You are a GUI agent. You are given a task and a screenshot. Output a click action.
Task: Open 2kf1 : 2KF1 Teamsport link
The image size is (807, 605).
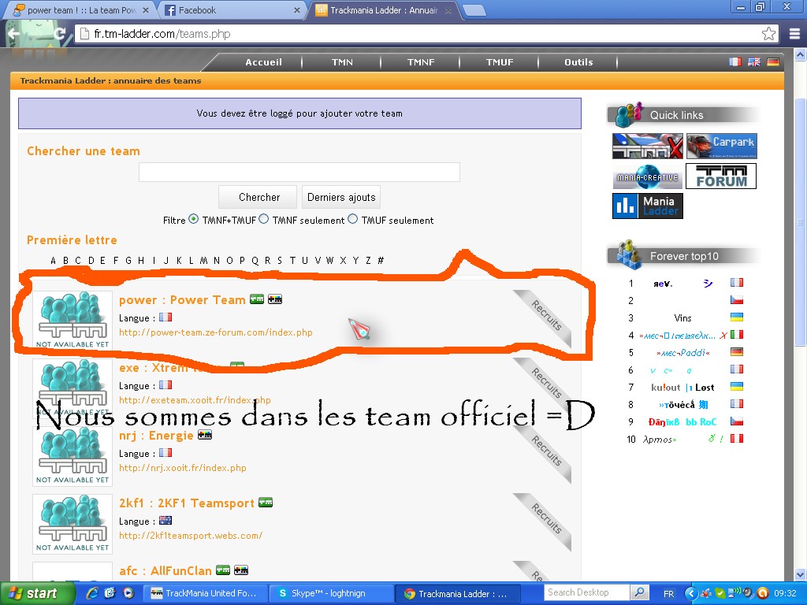click(x=186, y=503)
